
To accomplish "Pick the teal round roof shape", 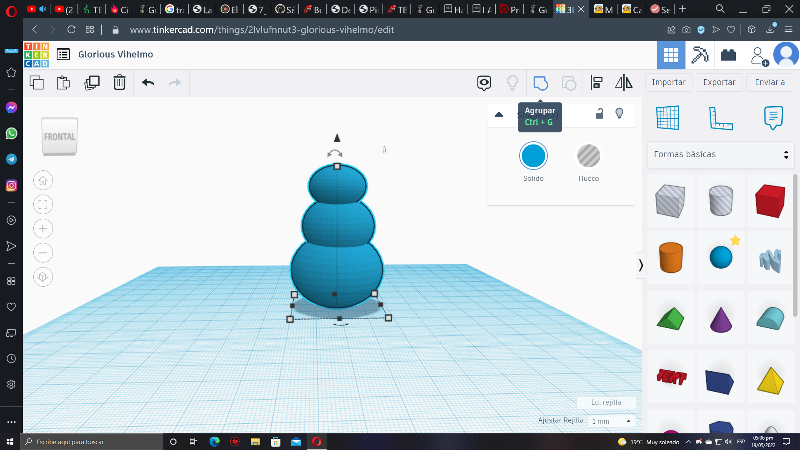I will (x=770, y=318).
